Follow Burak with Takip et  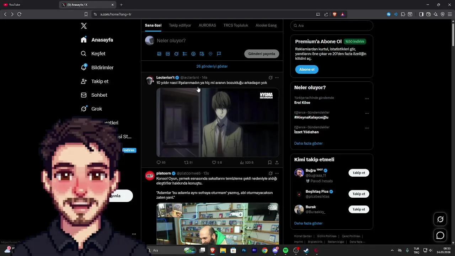[x=359, y=209]
